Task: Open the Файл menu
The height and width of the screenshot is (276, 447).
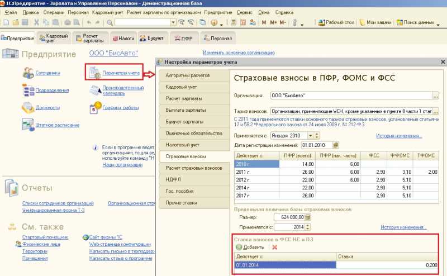Action: pos(11,12)
